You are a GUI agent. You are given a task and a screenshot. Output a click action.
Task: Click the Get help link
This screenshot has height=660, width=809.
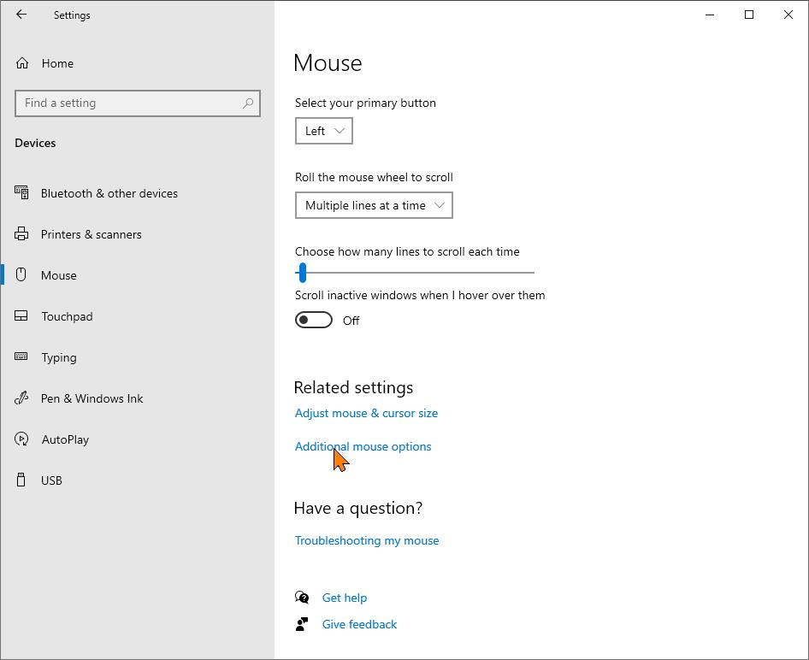tap(345, 598)
